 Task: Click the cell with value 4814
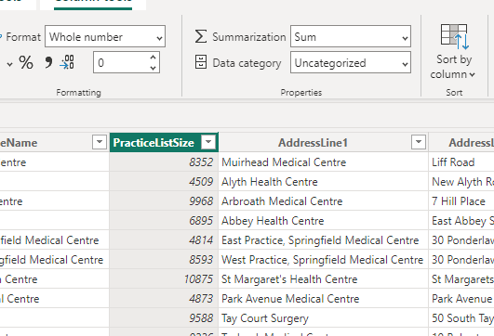click(164, 240)
